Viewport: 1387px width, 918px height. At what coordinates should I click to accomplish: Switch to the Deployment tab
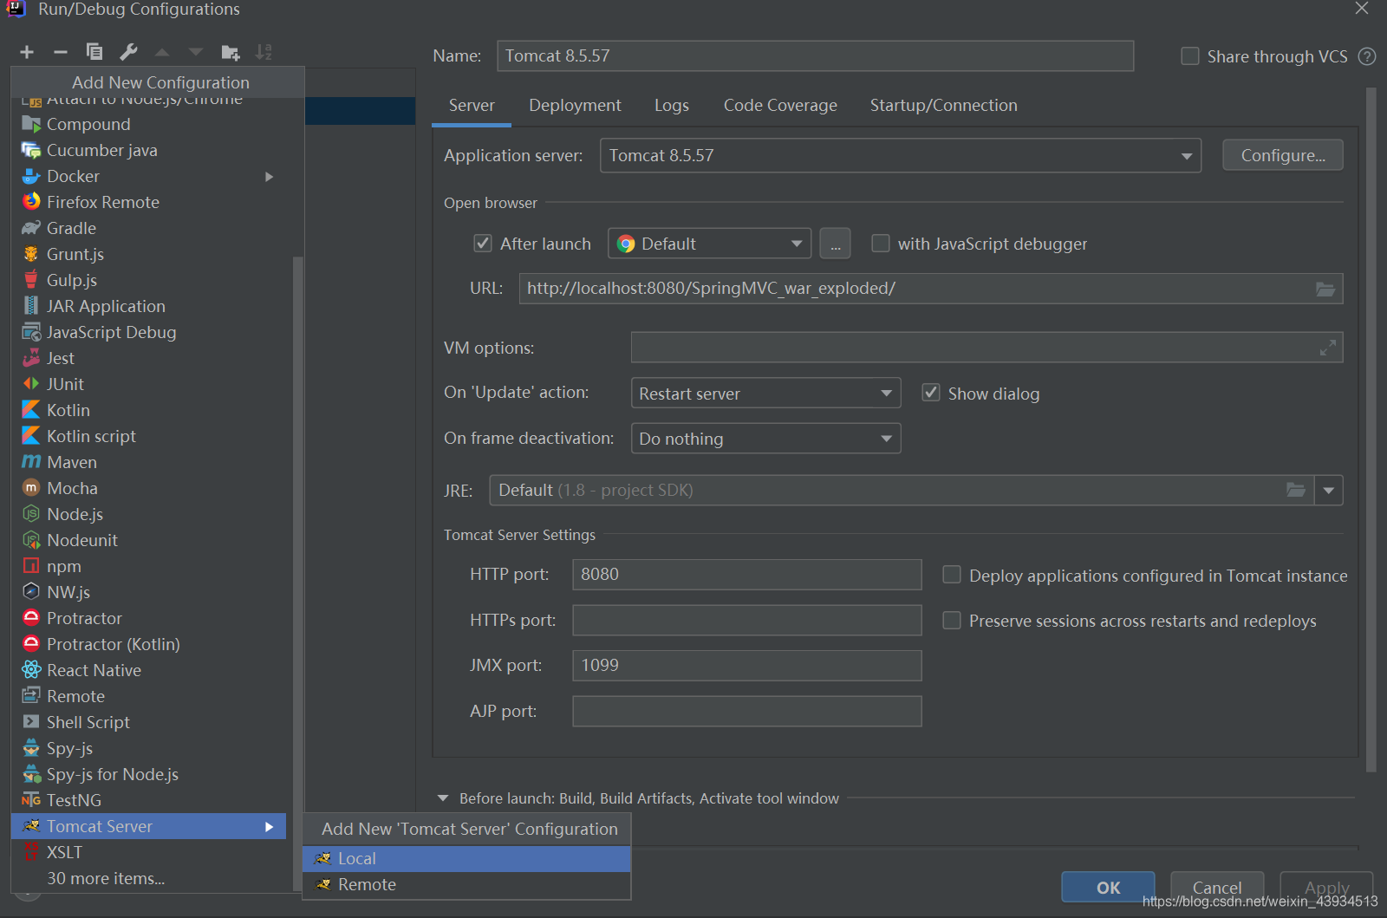[575, 105]
